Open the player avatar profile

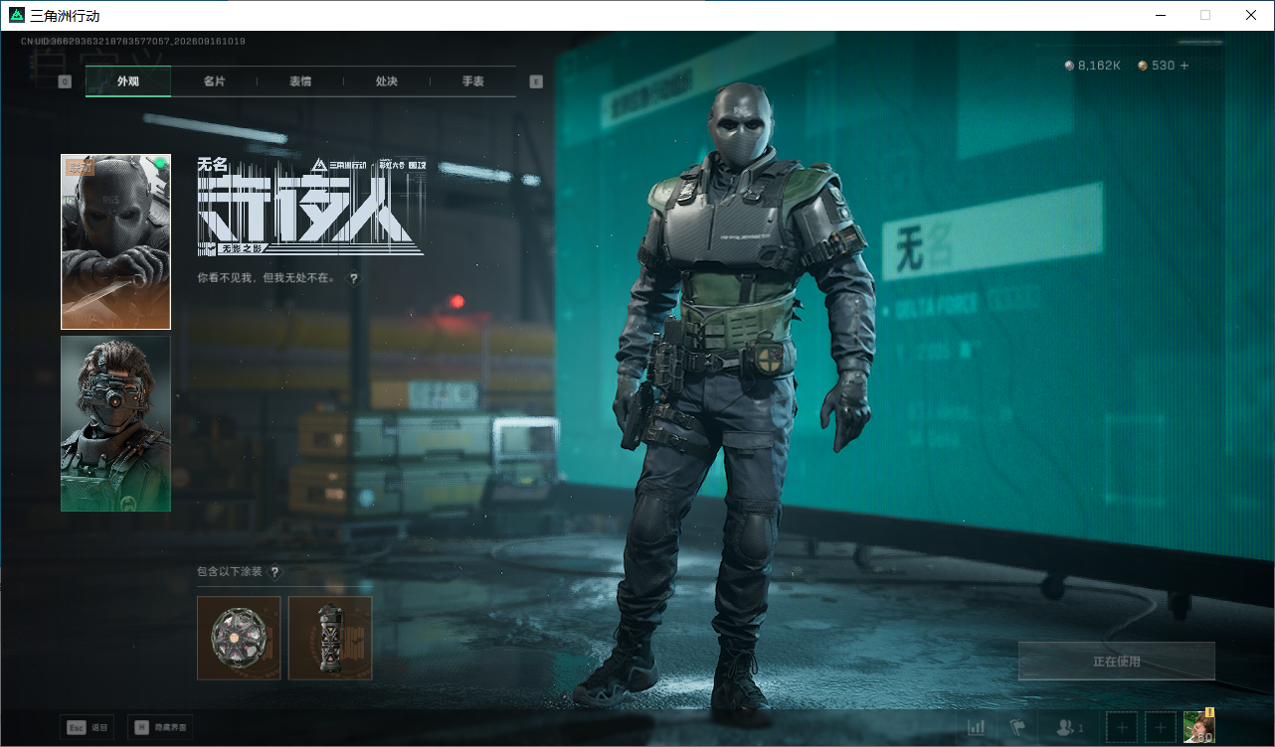tap(1199, 727)
